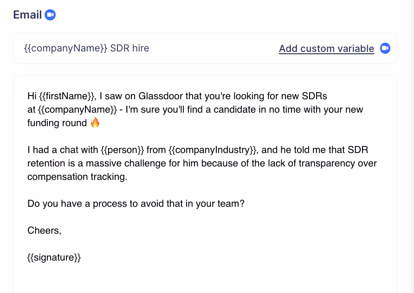
Task: Place cursor after "SDR hire" in subject
Action: point(149,48)
